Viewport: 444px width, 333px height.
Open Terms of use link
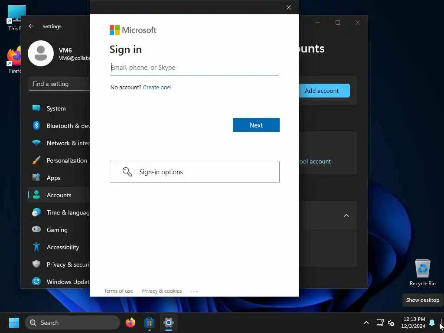[x=118, y=291]
